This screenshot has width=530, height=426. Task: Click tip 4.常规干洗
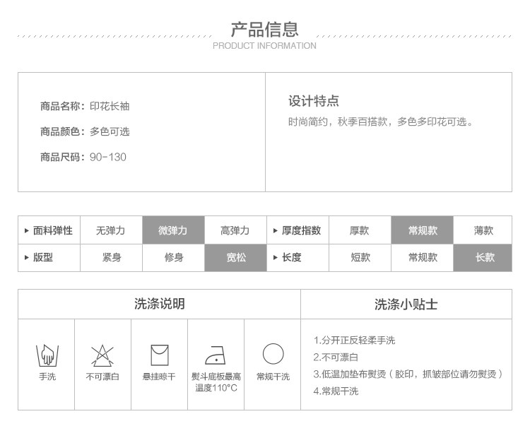(x=336, y=391)
